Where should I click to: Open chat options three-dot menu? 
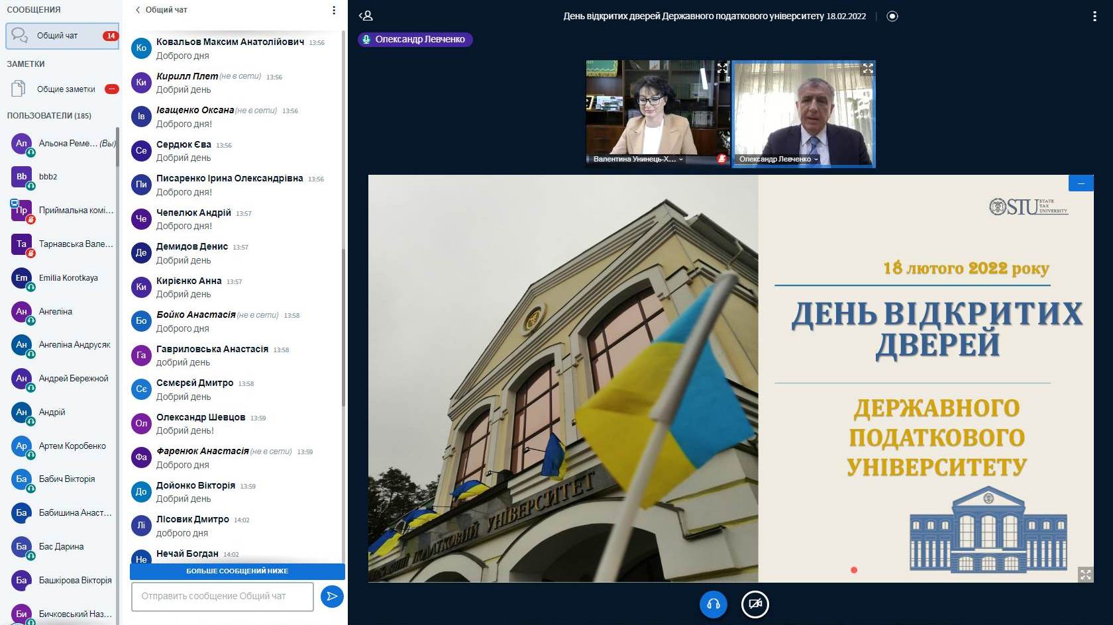click(334, 10)
